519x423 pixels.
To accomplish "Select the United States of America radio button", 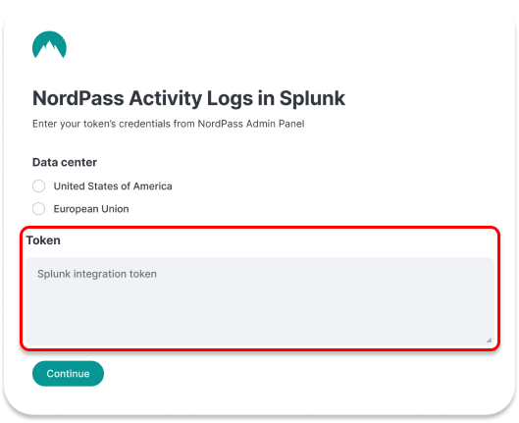I will pos(38,186).
